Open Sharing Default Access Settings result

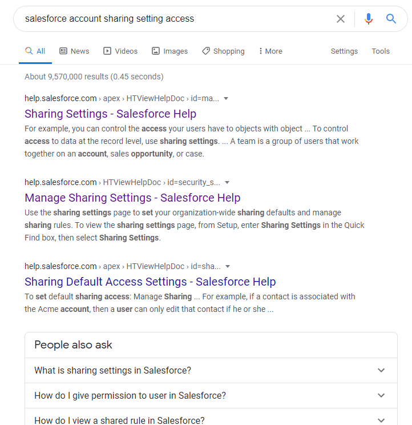pos(150,282)
